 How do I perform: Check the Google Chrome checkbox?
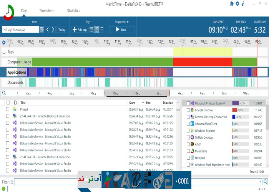(188, 110)
